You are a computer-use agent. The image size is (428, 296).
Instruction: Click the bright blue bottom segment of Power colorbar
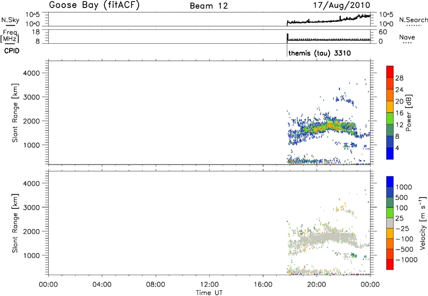[x=390, y=153]
